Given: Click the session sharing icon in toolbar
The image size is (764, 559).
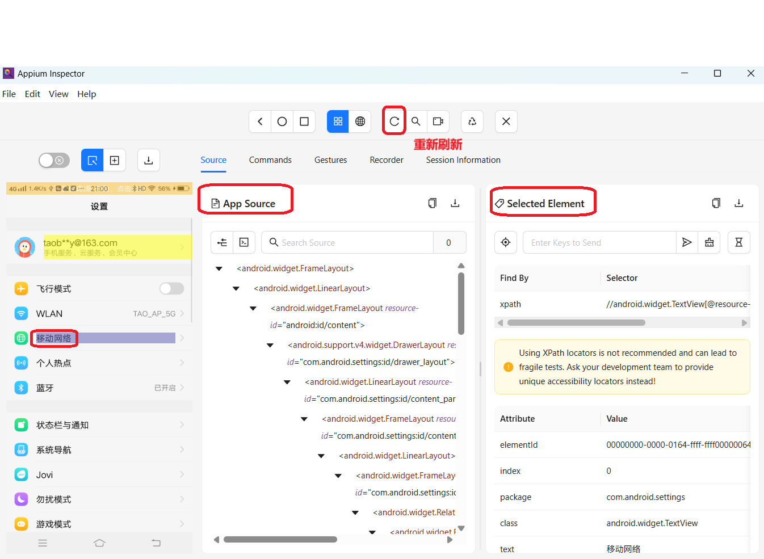Looking at the screenshot, I should (x=472, y=121).
